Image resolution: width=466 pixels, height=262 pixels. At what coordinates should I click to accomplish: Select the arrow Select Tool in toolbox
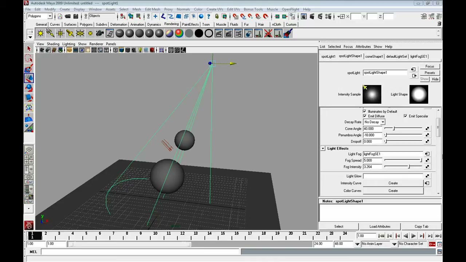click(29, 49)
